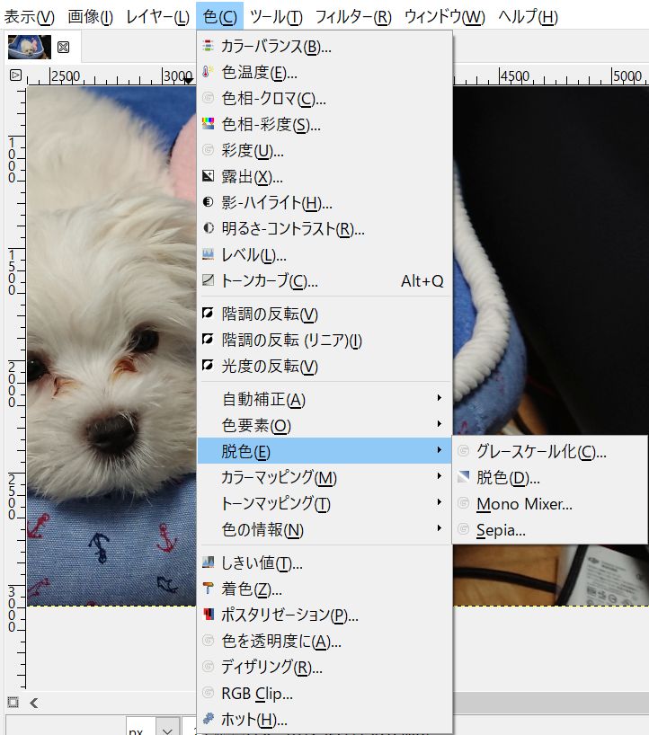Click the dog image thumbnail tab
Viewport: 649px width, 735px height.
click(x=29, y=47)
